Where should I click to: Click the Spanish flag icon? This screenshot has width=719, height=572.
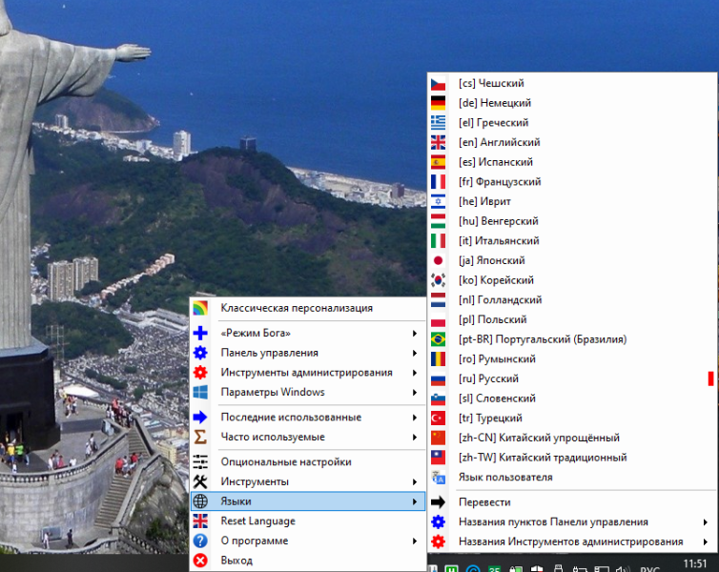[x=438, y=162]
